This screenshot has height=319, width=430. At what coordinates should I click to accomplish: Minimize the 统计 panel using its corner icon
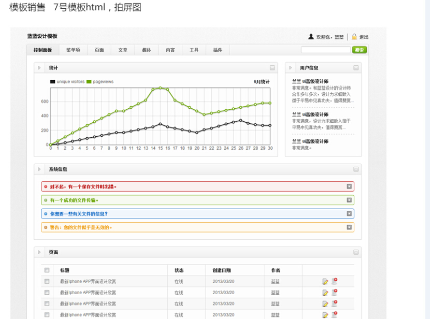272,68
